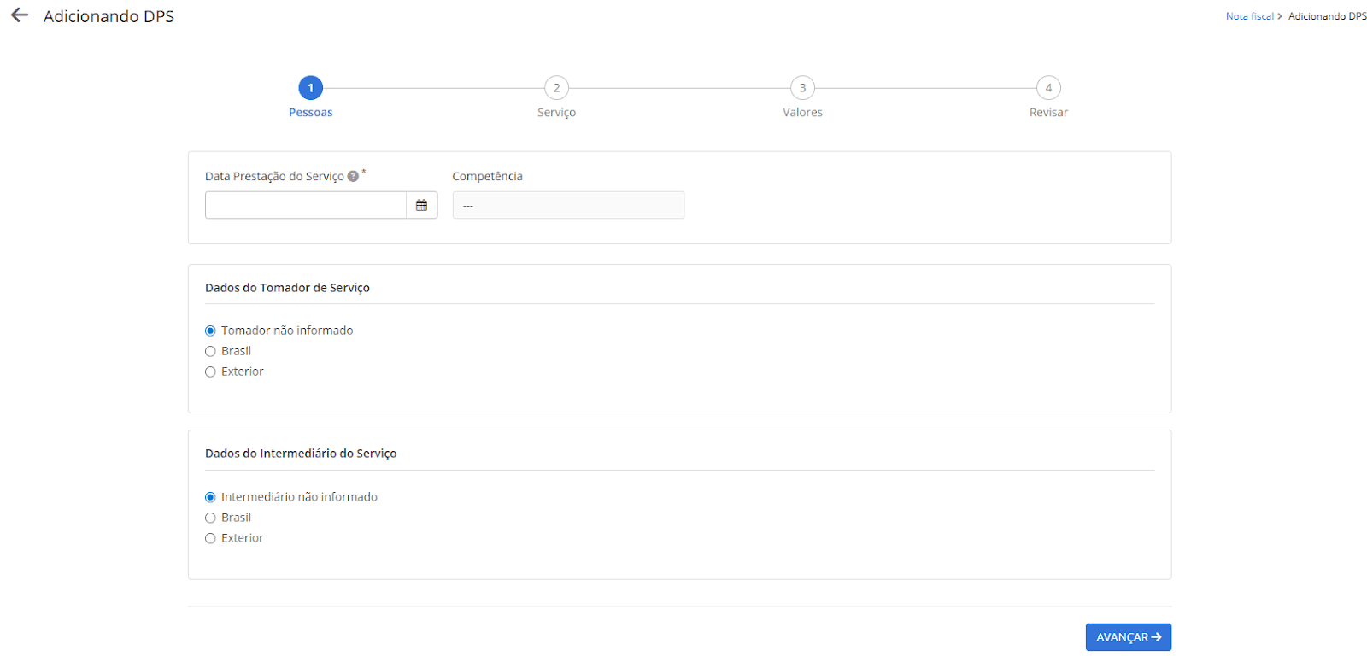
Task: Go to step 1 Pessoas
Action: click(310, 88)
